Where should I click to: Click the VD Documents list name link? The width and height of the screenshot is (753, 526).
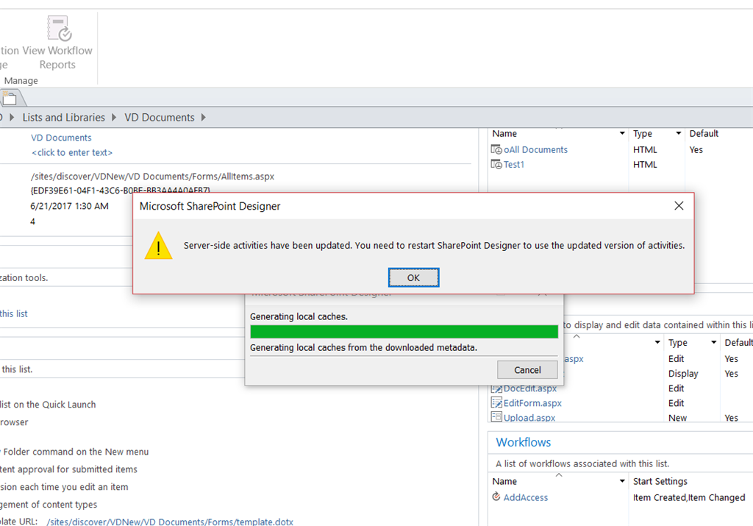(x=61, y=138)
